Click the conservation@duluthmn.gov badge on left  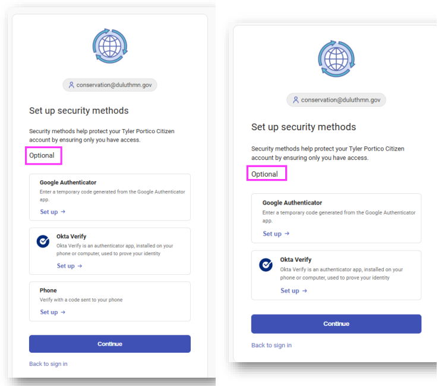[x=110, y=85]
